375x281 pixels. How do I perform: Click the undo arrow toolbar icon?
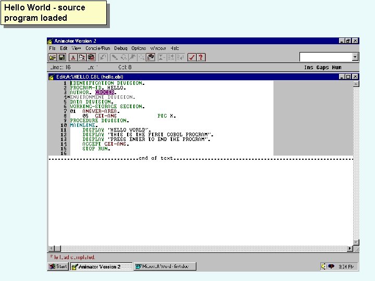click(103, 57)
